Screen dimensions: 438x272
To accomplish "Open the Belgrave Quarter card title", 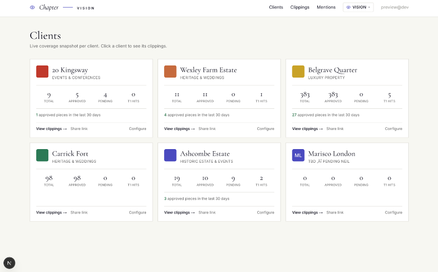I will click(332, 70).
